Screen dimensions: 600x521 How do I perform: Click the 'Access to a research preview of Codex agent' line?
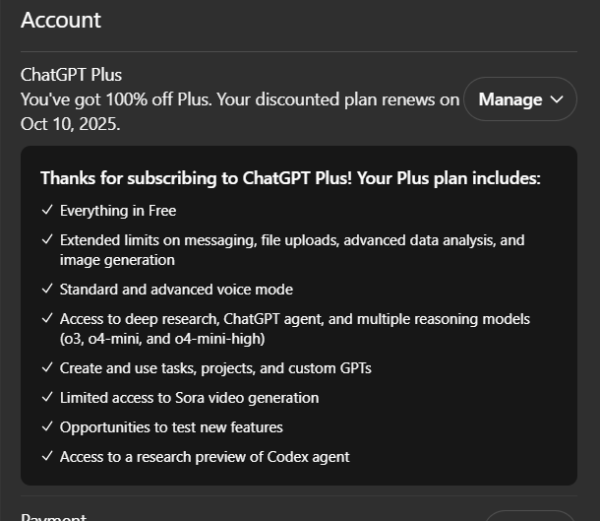click(205, 457)
